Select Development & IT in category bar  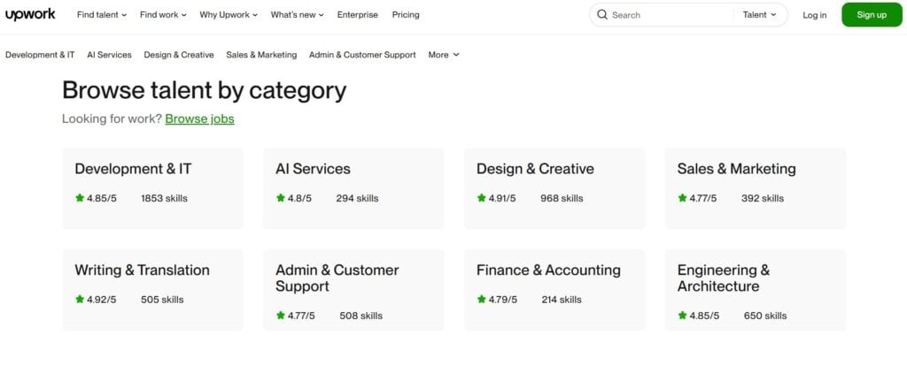[40, 55]
